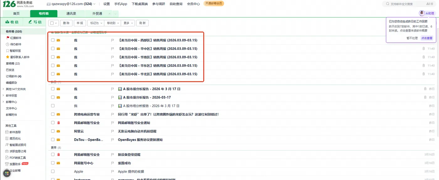Click the clock icon beside 待办邮件
The height and width of the screenshot is (180, 439).
tap(8, 44)
